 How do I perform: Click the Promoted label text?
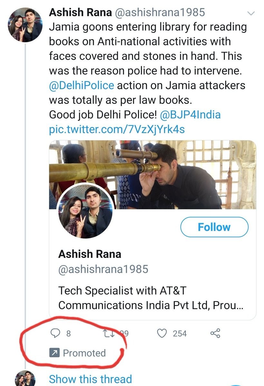[84, 353]
